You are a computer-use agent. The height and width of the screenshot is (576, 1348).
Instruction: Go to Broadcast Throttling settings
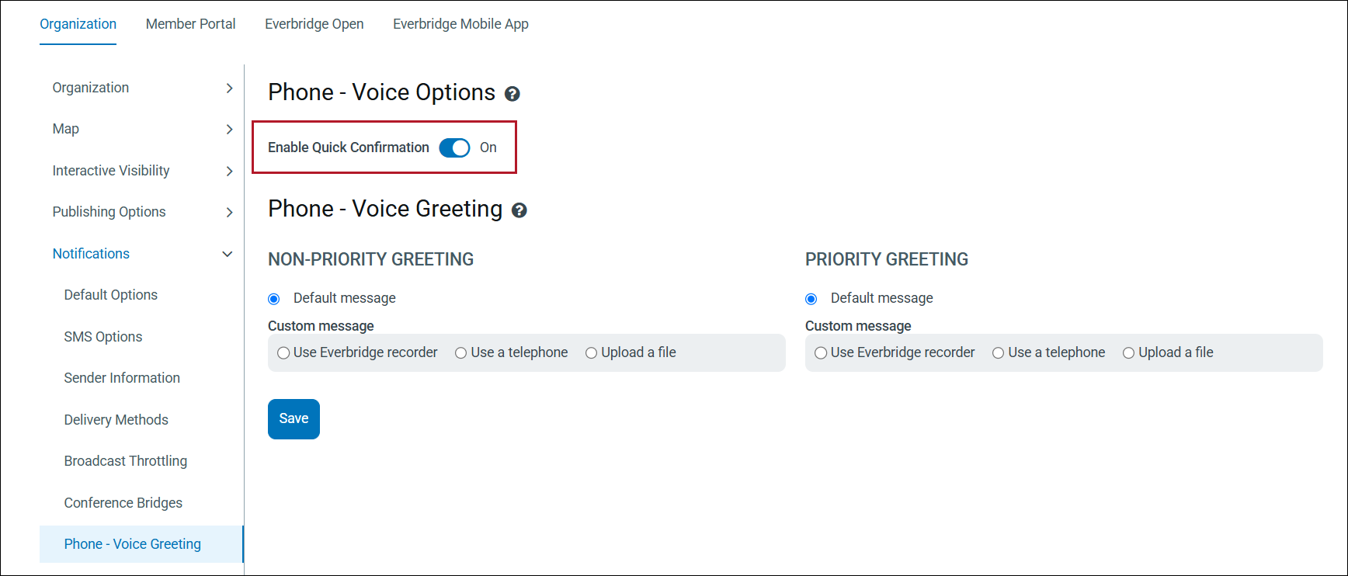click(126, 461)
